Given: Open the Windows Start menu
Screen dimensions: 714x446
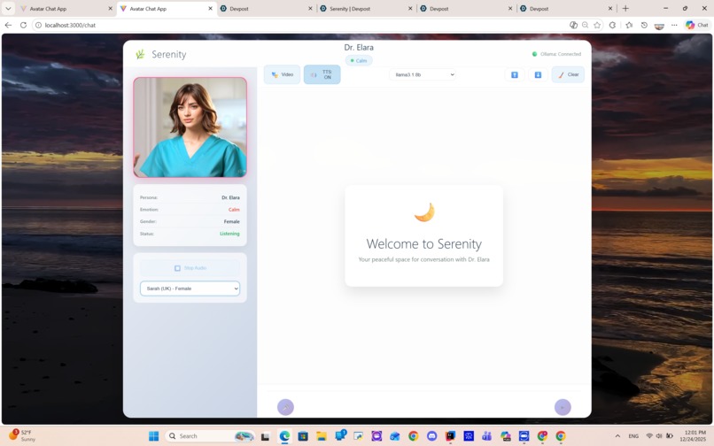Looking at the screenshot, I should pos(154,436).
